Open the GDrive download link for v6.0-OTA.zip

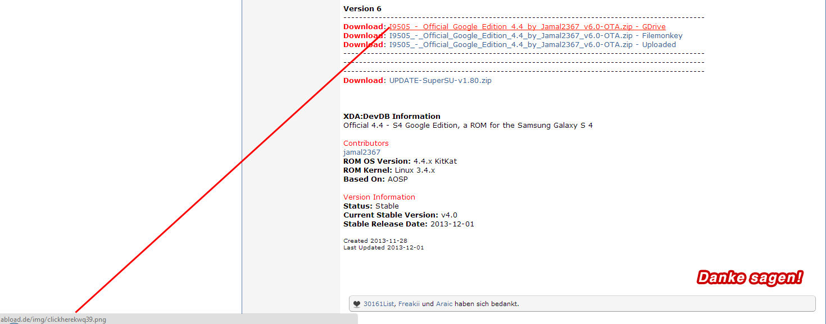527,27
